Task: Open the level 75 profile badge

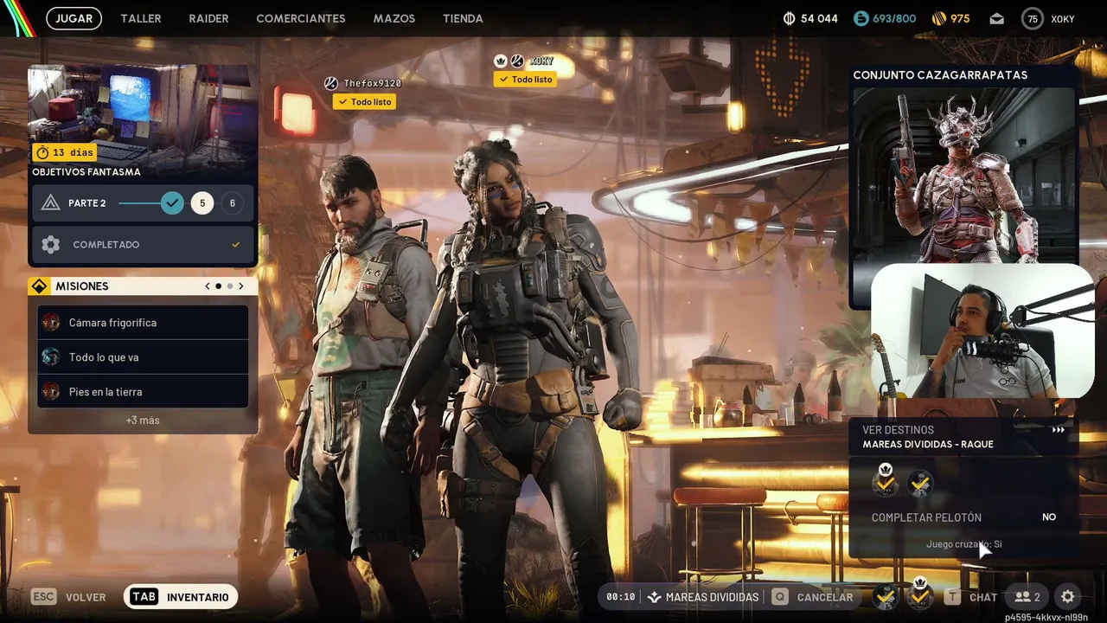Action: tap(1033, 18)
